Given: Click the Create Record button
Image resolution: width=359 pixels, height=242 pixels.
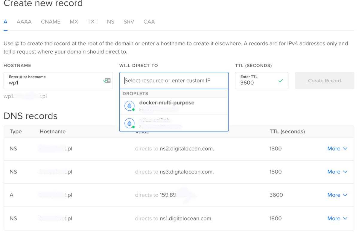Looking at the screenshot, I should (324, 80).
